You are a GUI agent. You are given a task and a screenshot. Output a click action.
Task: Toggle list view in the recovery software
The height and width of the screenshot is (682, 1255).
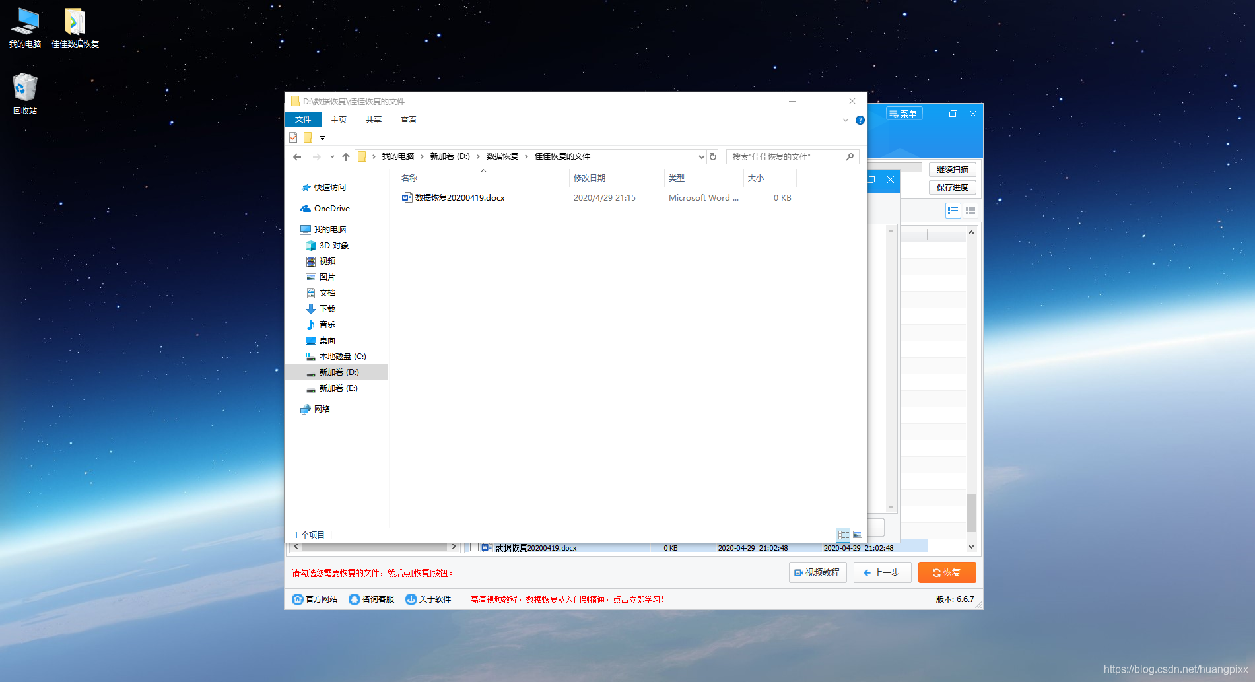tap(953, 210)
